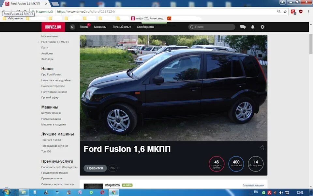Open the Про Ford Fusion link
The height and width of the screenshot is (196, 313).
point(51,74)
